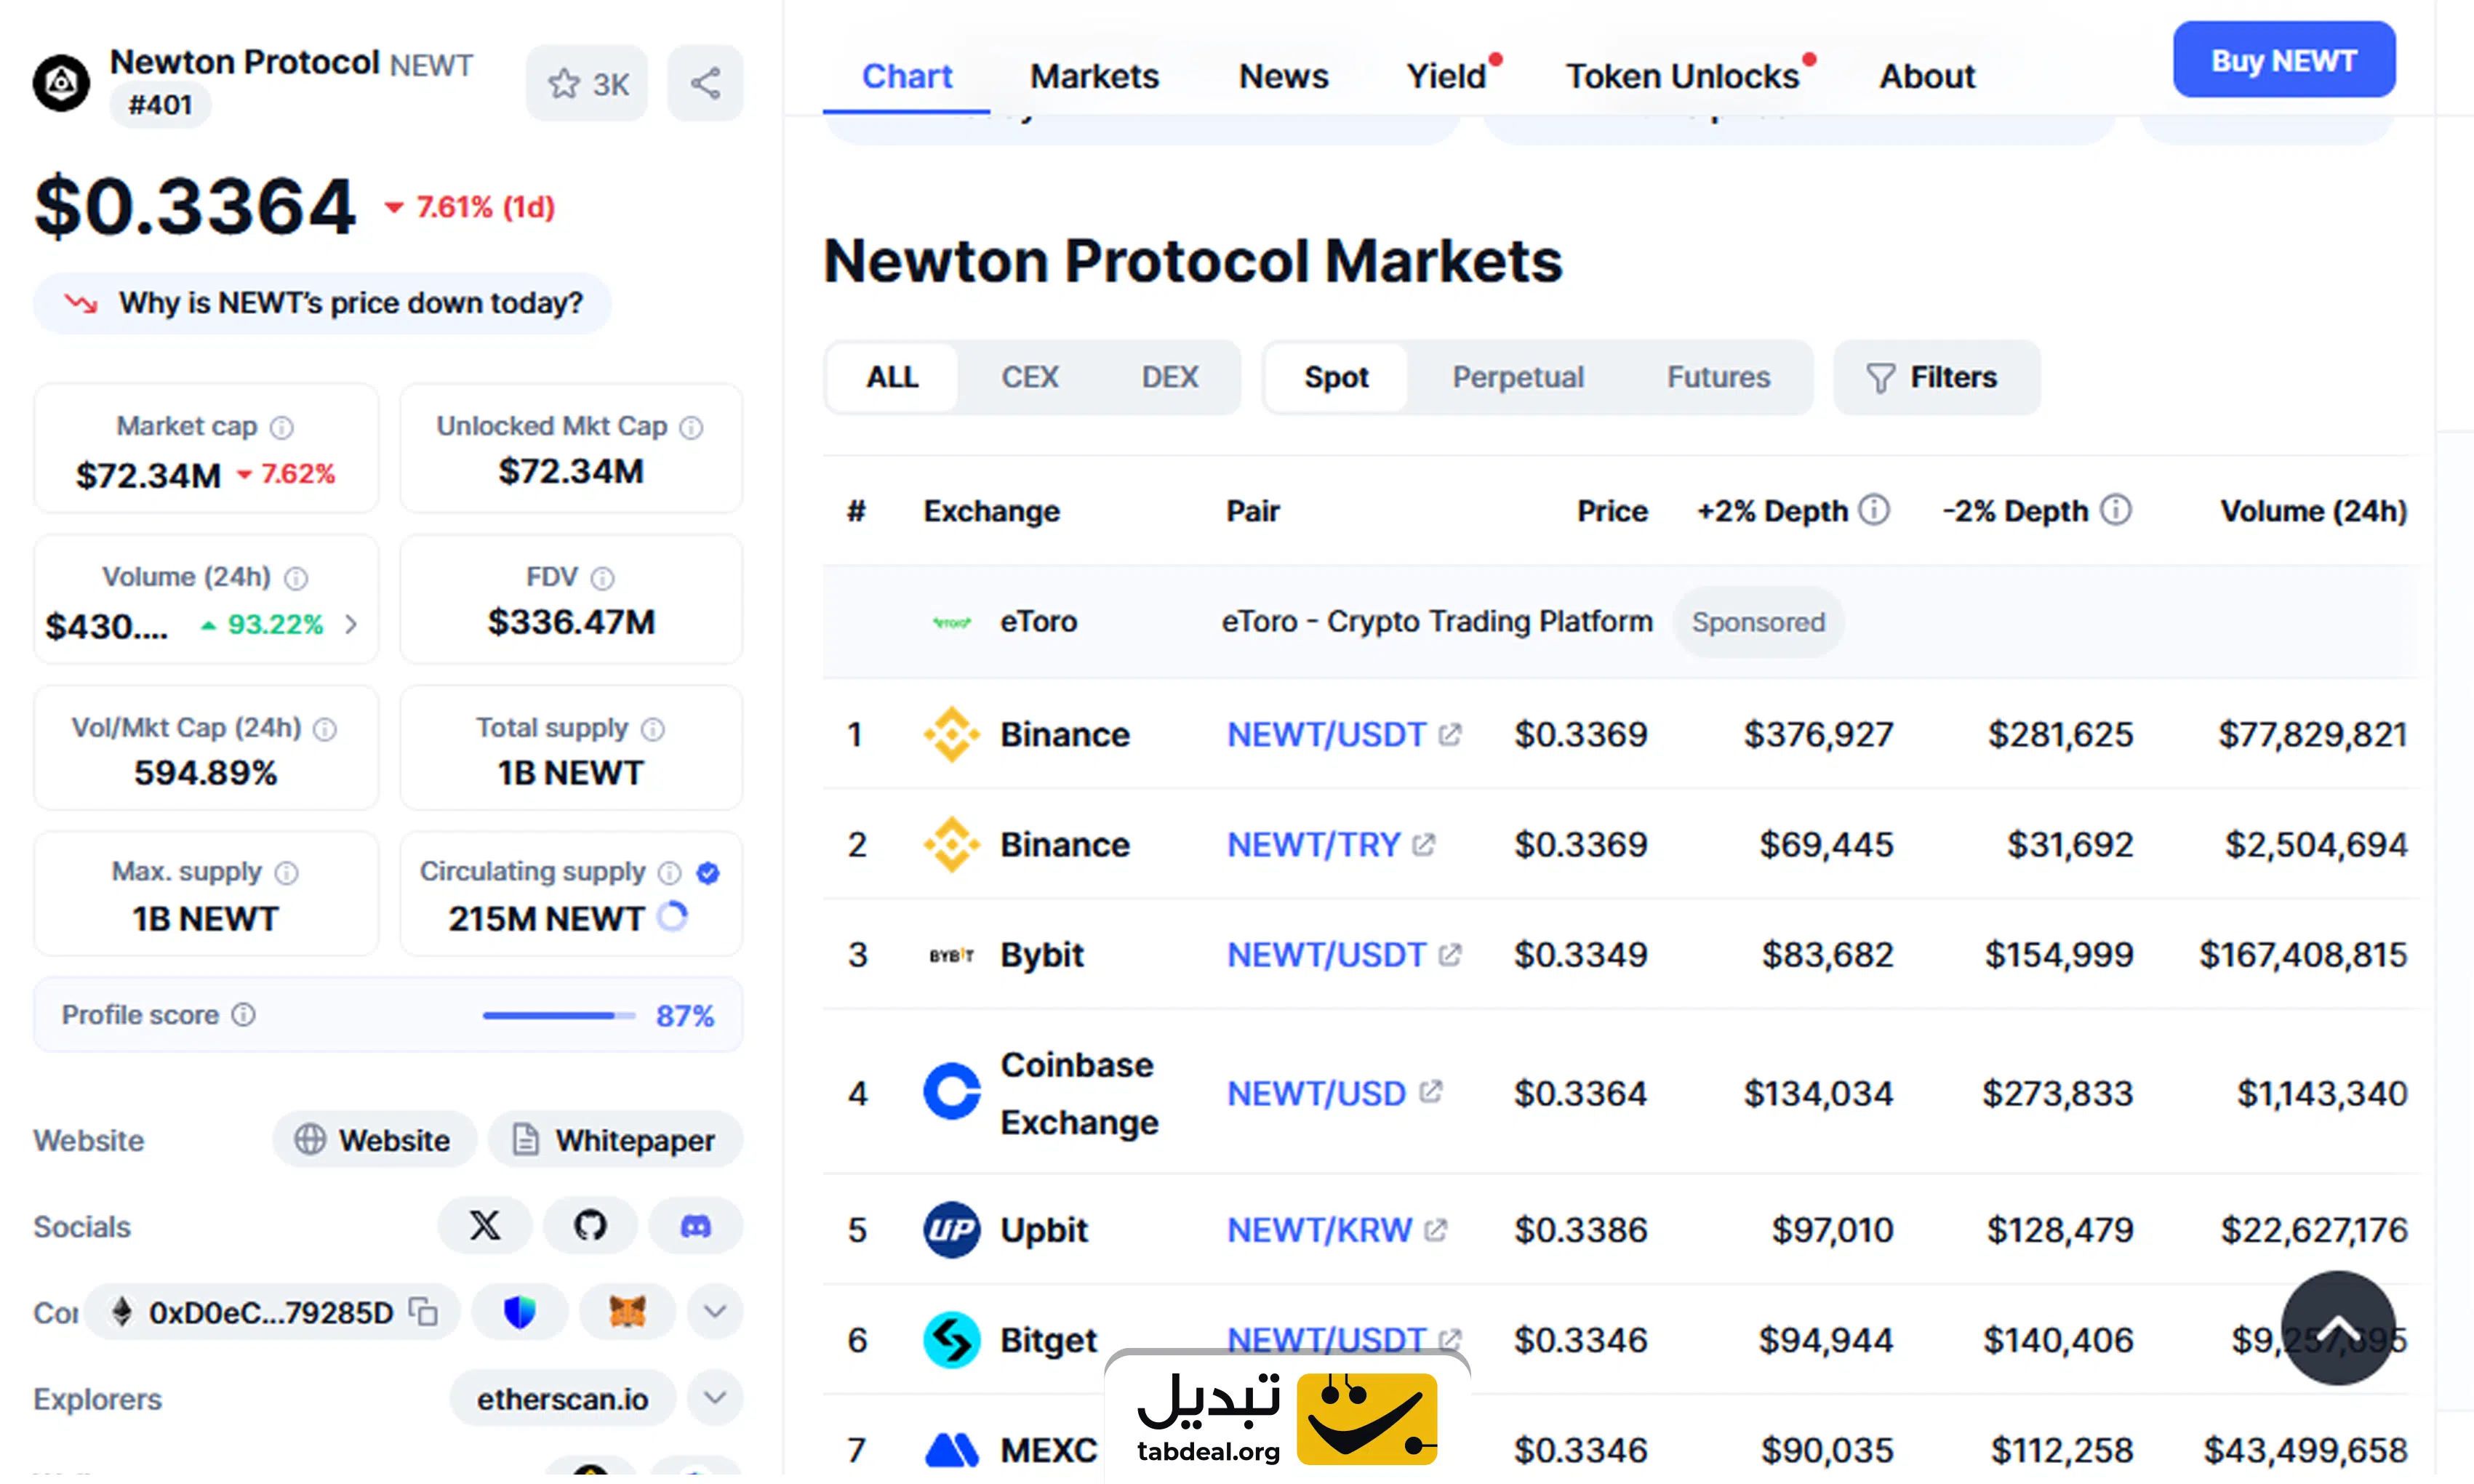Open the GitHub social link

coord(590,1225)
